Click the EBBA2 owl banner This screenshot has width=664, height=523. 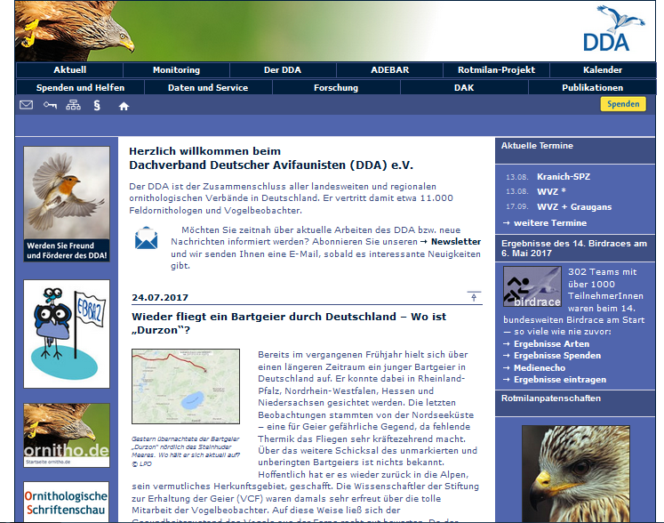[67, 334]
